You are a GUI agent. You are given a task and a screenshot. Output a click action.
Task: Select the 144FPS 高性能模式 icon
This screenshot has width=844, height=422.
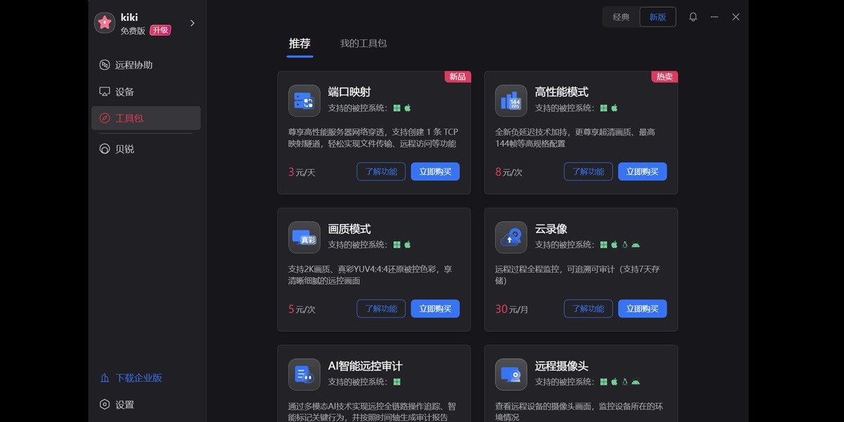[x=511, y=100]
